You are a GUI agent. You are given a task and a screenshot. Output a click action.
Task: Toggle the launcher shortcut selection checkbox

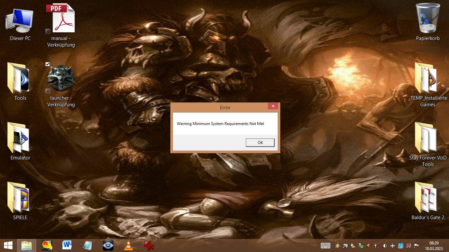[x=48, y=64]
